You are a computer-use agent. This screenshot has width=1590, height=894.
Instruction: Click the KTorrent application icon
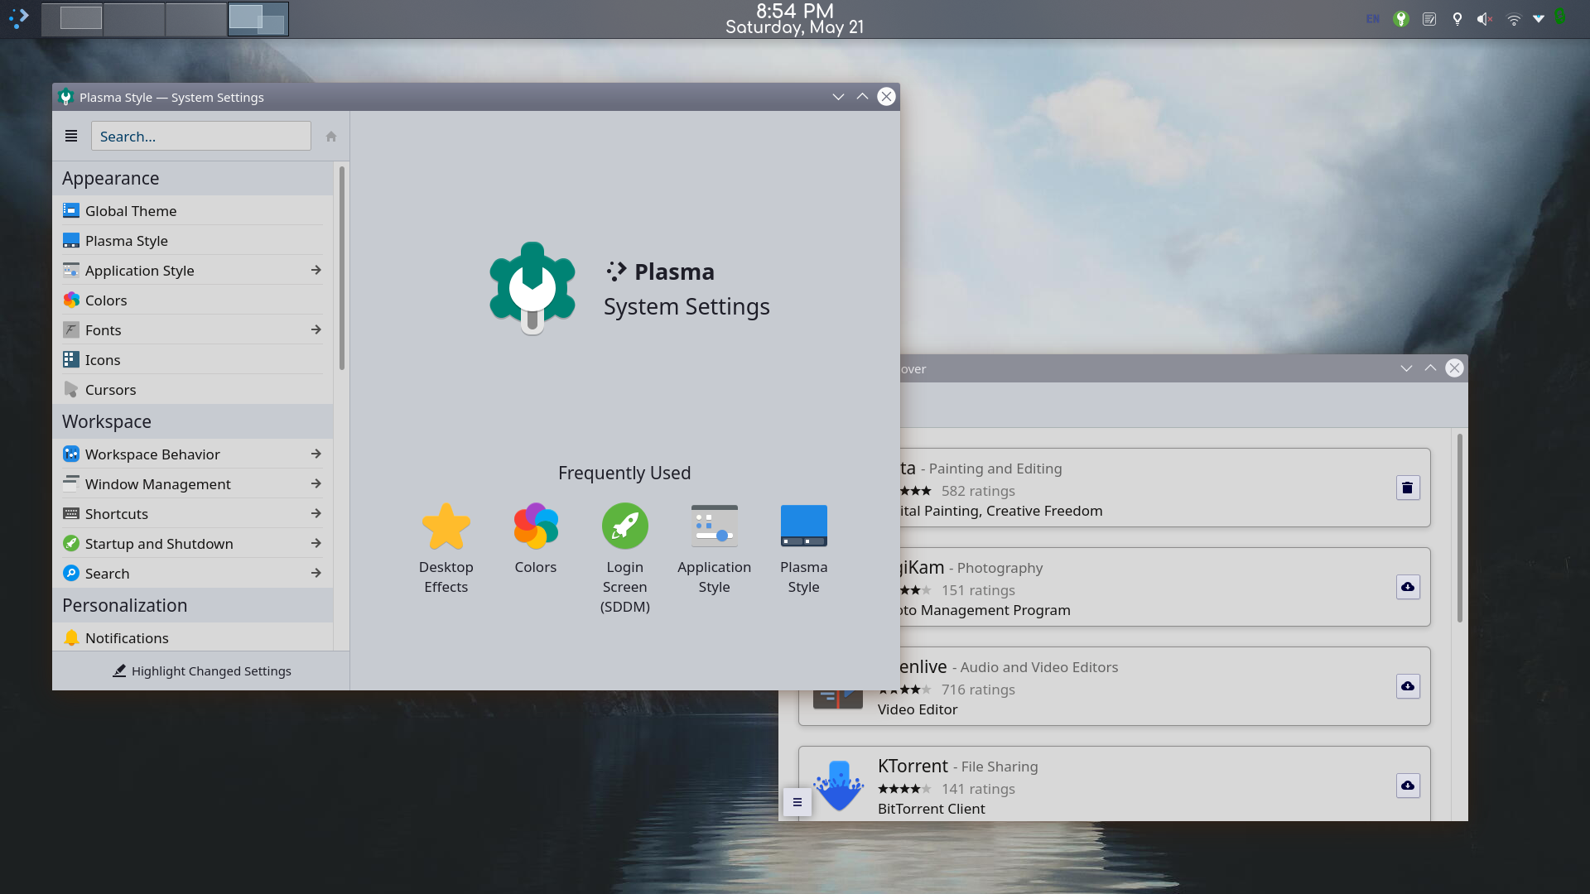point(838,786)
